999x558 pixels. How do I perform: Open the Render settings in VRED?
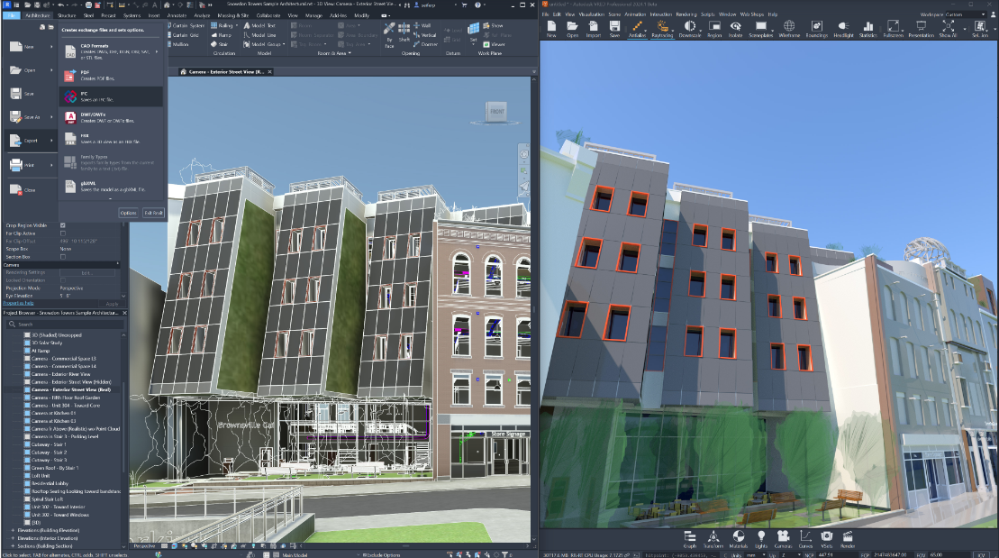849,536
